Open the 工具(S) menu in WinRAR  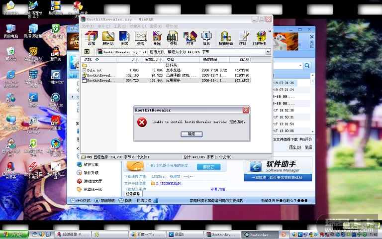120,26
